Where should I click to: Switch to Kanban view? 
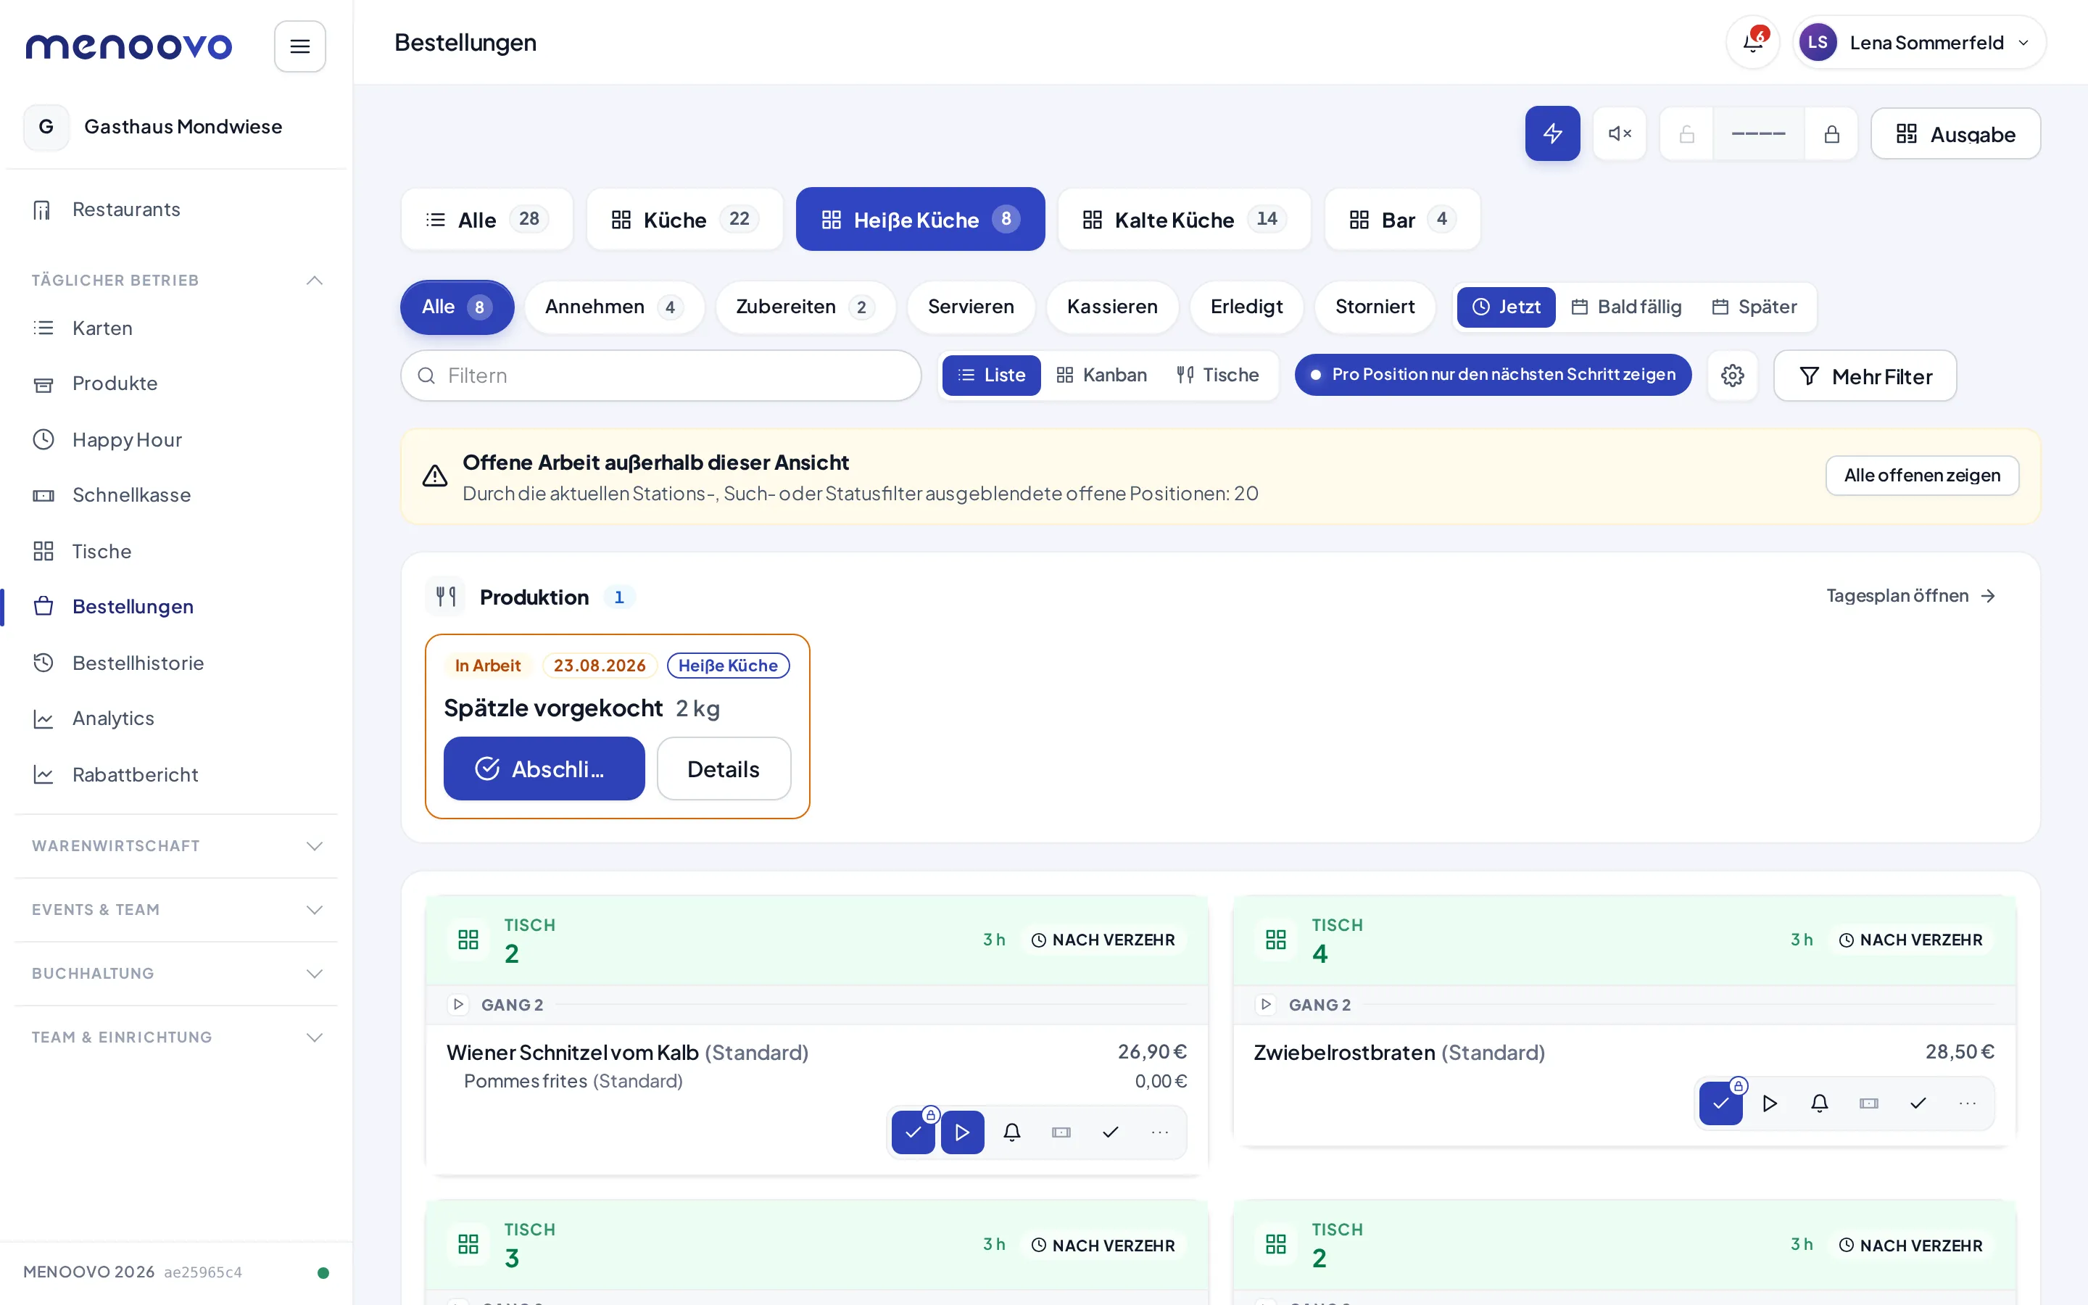pyautogui.click(x=1102, y=376)
